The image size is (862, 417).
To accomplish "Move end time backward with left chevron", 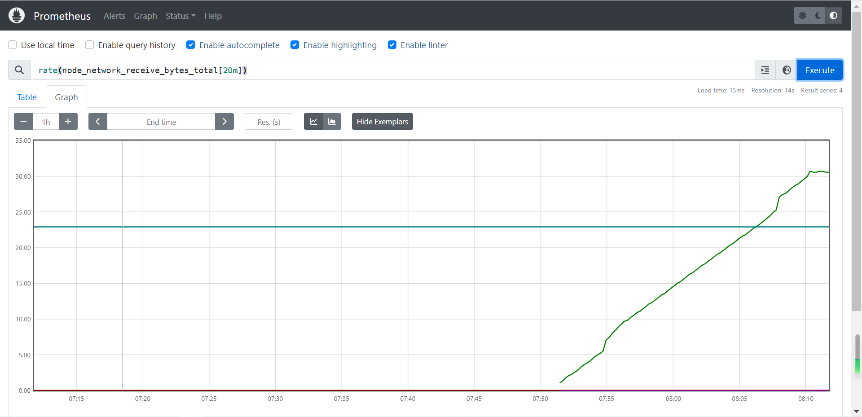I will 98,122.
